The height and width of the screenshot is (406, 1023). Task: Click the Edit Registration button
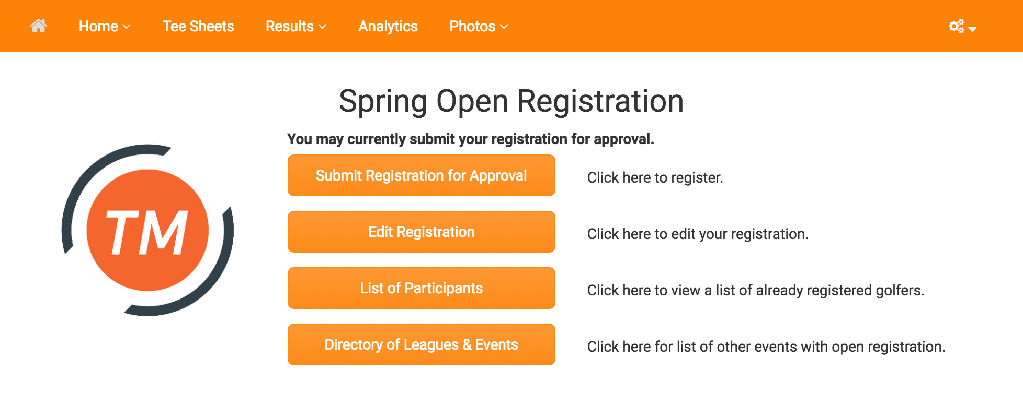(422, 232)
